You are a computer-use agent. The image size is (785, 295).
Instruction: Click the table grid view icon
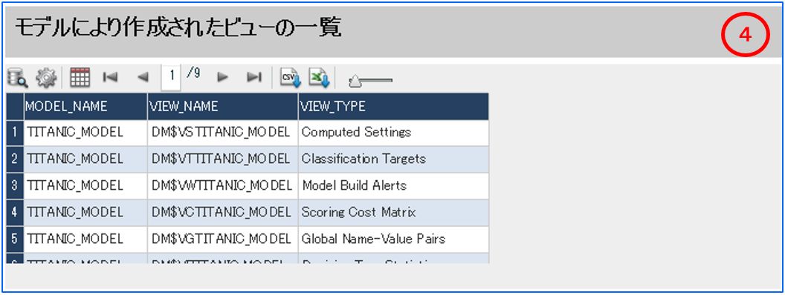pyautogui.click(x=80, y=77)
